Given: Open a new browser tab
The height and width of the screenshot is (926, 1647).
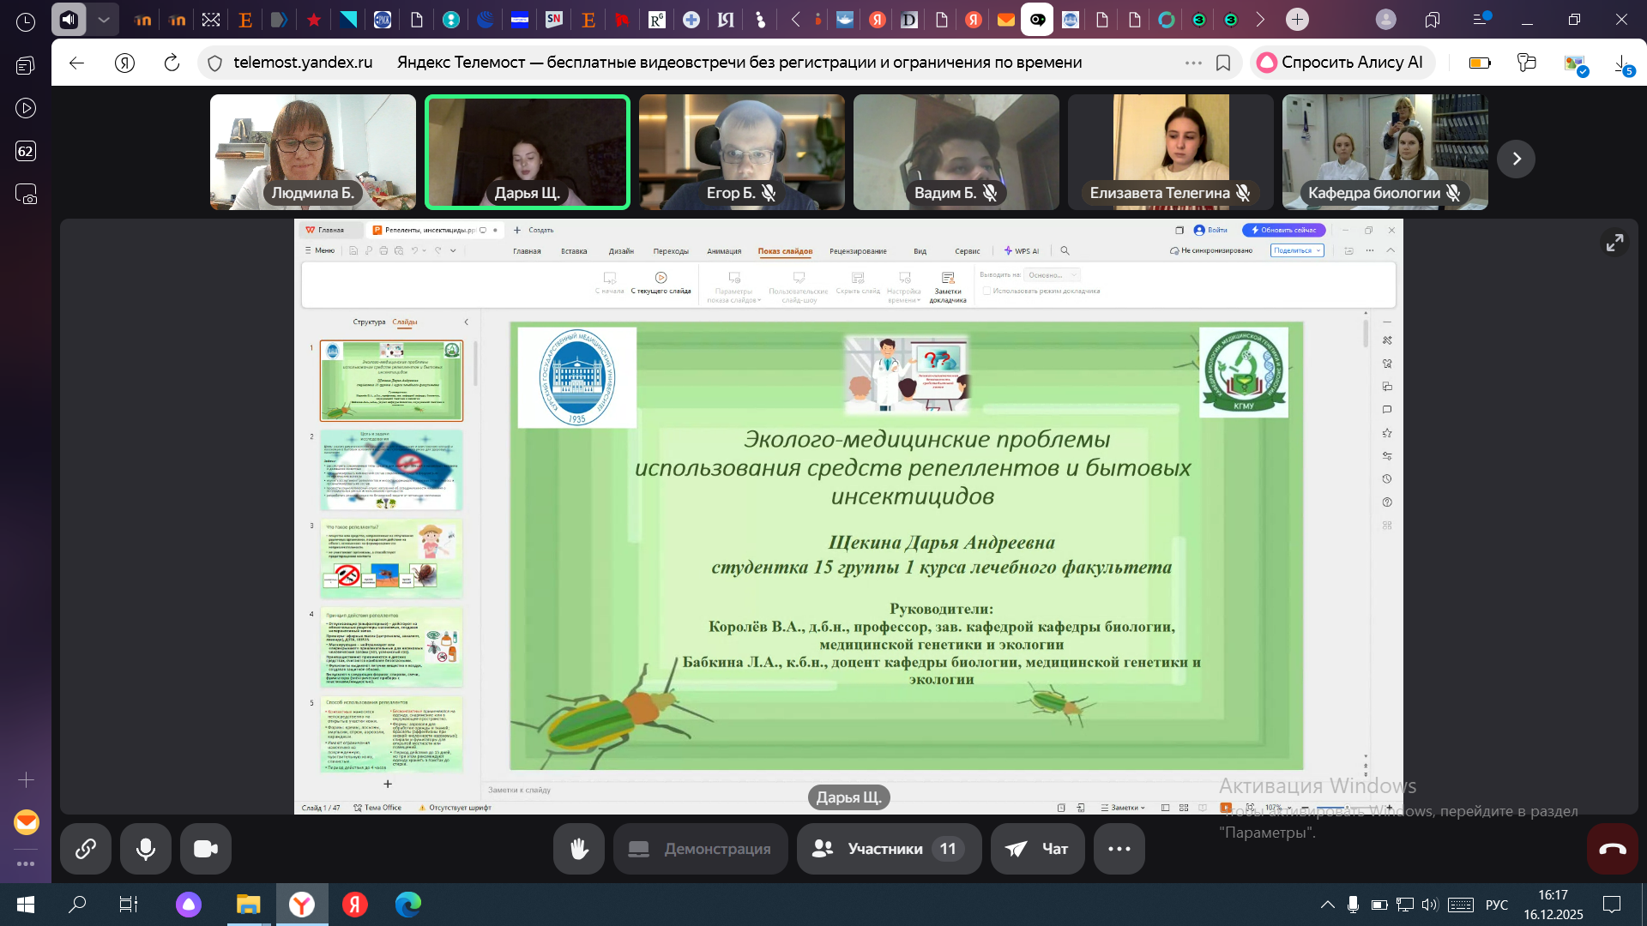Looking at the screenshot, I should (x=1297, y=19).
